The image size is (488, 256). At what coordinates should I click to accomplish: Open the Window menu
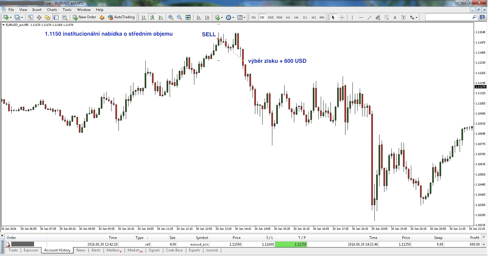tap(84, 10)
